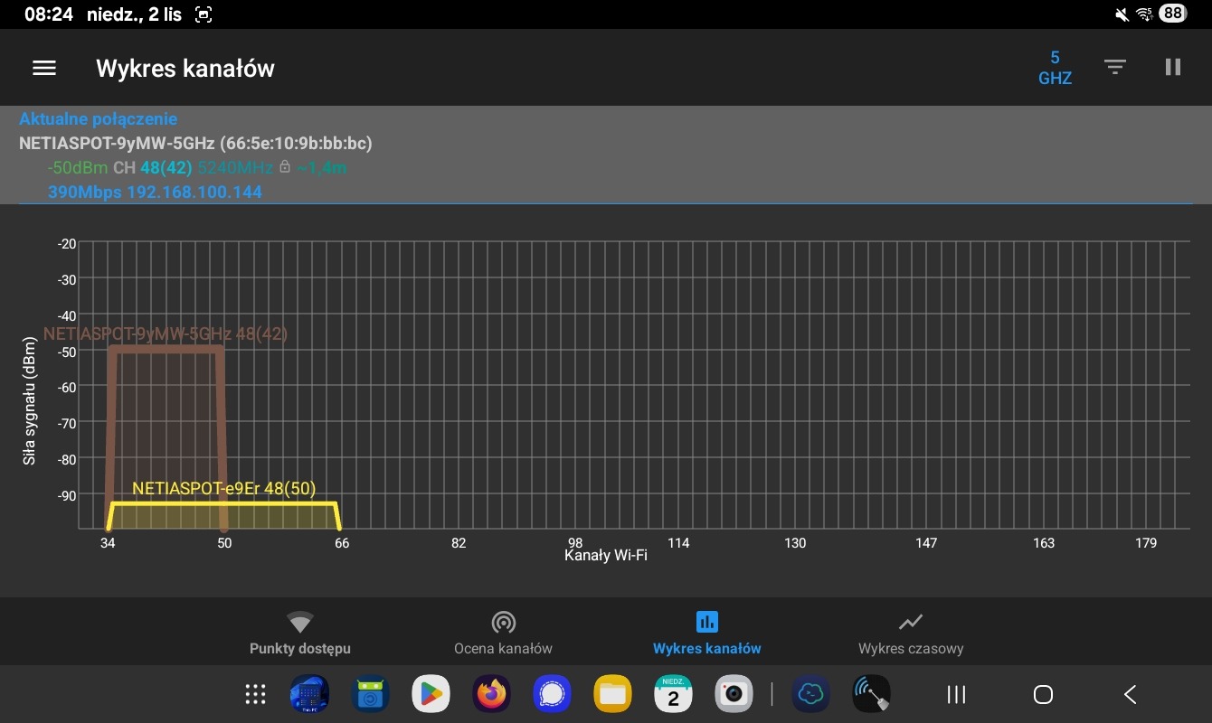Open the filter options icon
This screenshot has width=1212, height=723.
click(x=1114, y=68)
